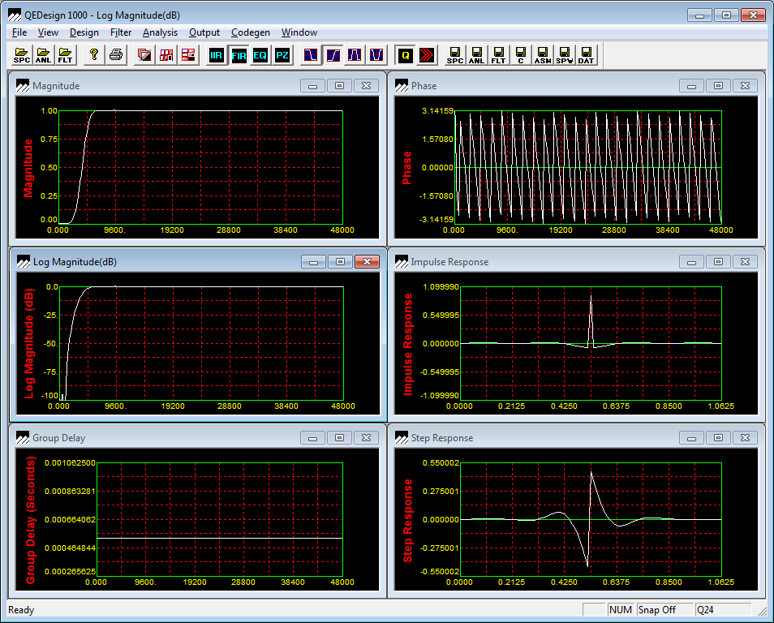
Task: Open the Filter menu
Action: [x=121, y=32]
